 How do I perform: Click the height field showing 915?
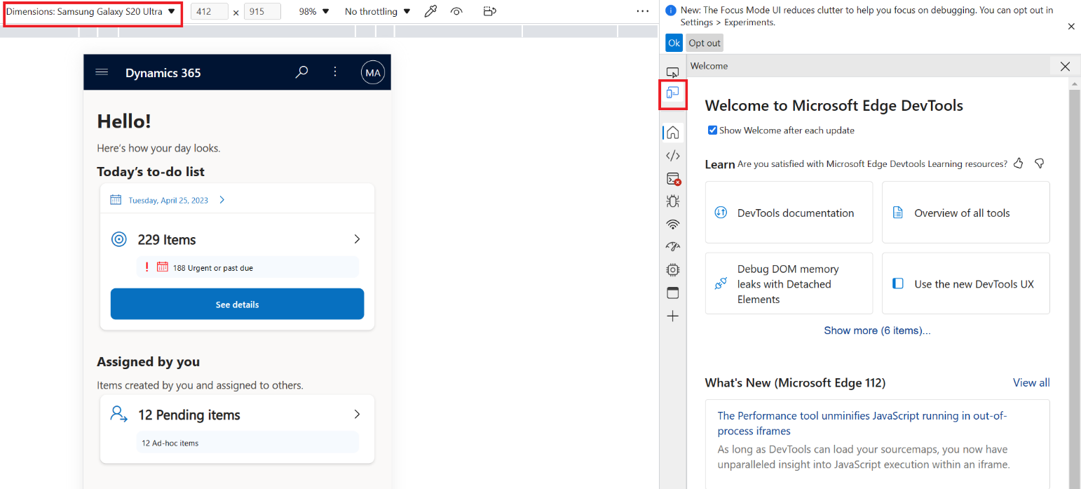[262, 11]
